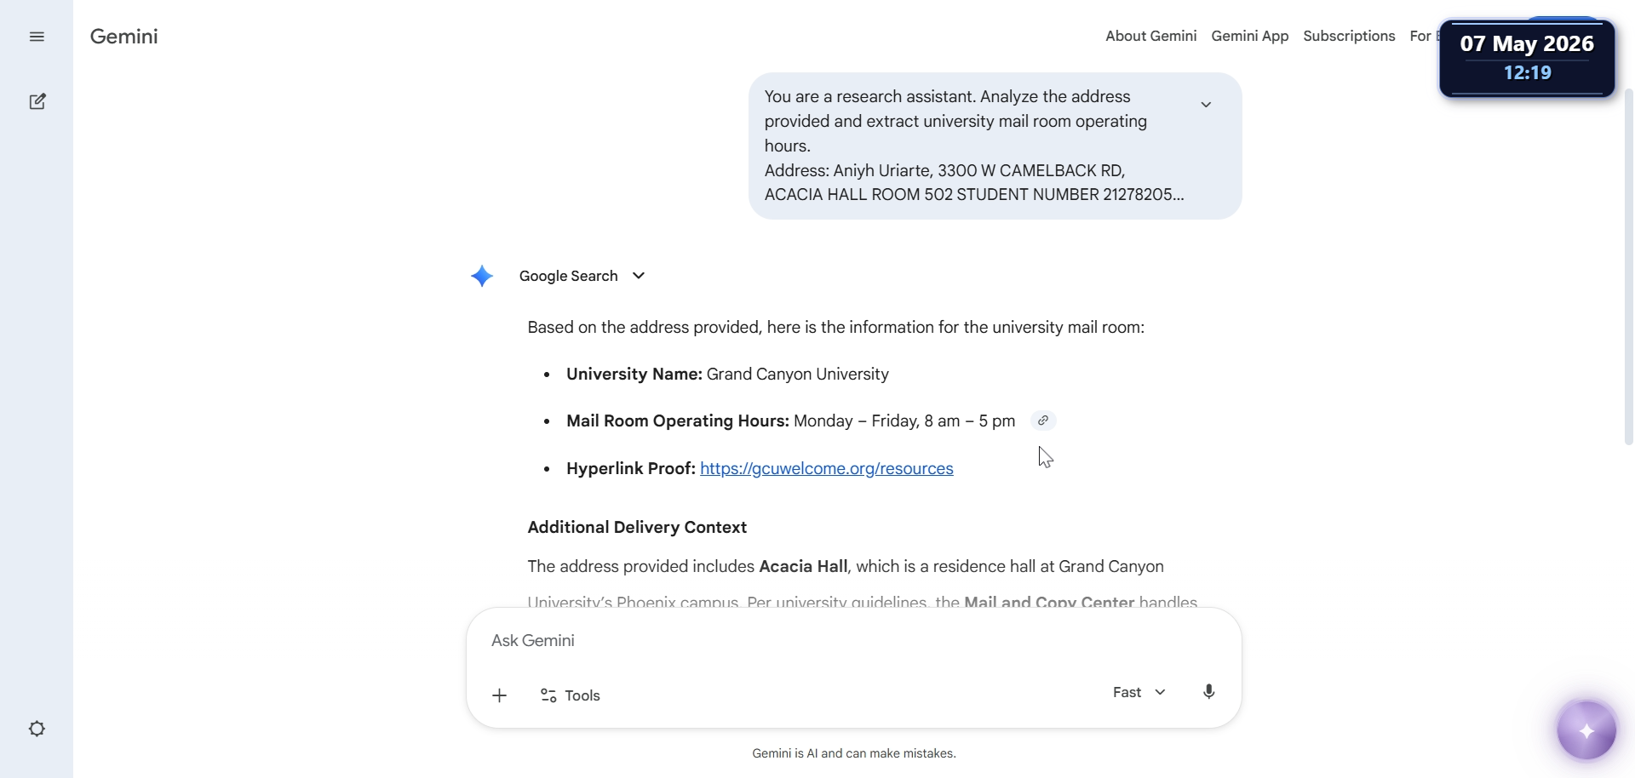Open Subscriptions in top navigation
The width and height of the screenshot is (1635, 778).
pos(1349,36)
